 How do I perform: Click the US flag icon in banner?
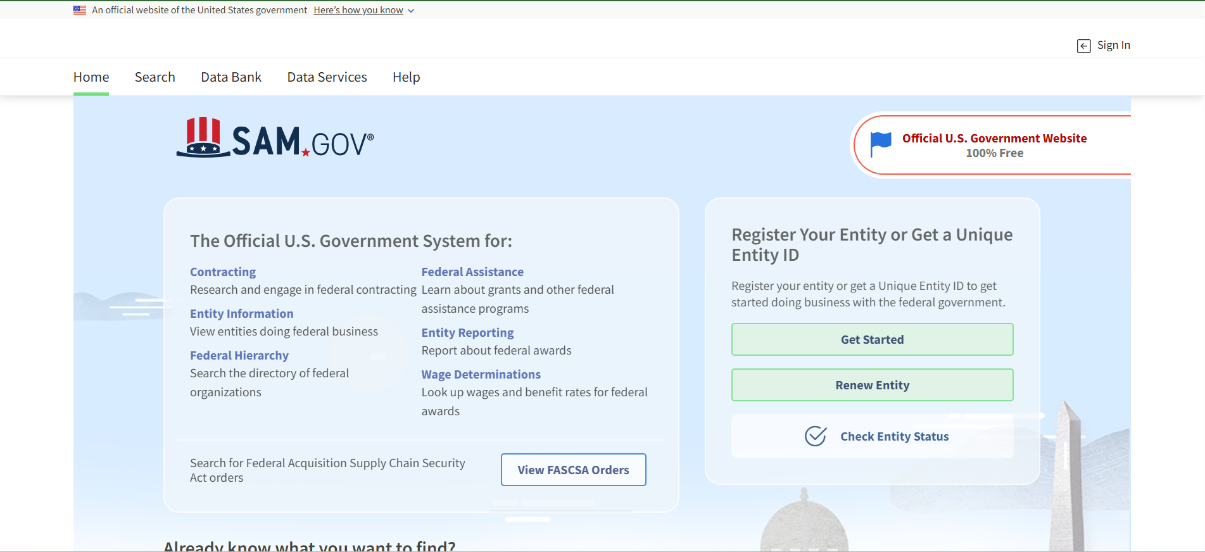click(x=80, y=10)
